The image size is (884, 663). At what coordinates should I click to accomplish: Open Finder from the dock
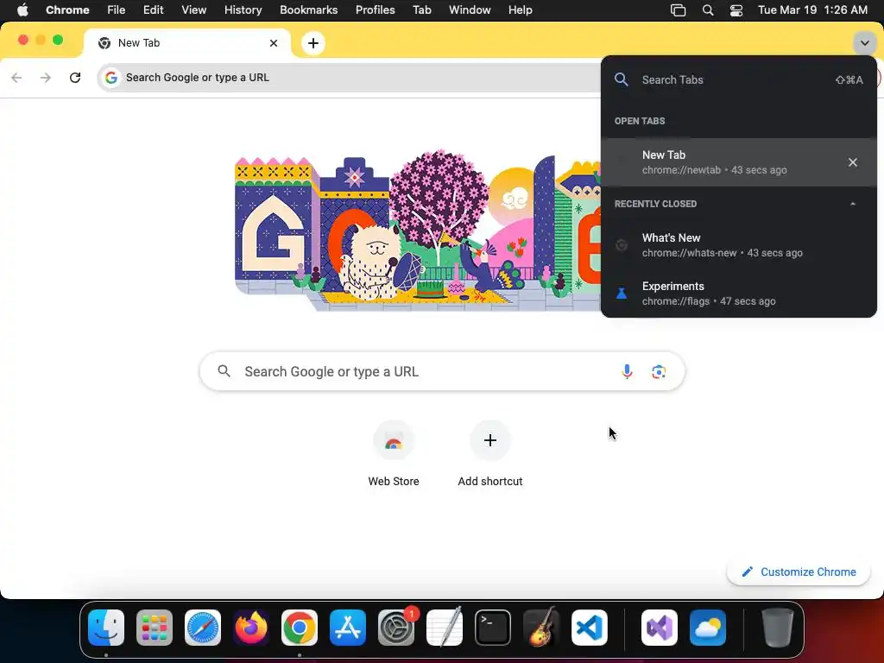tap(106, 628)
